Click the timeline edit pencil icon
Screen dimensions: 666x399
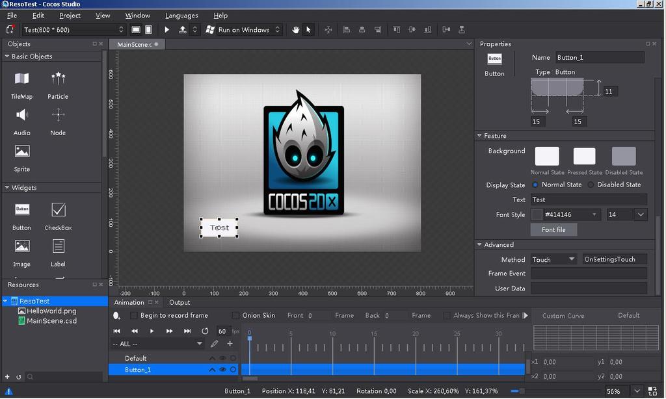(x=214, y=343)
